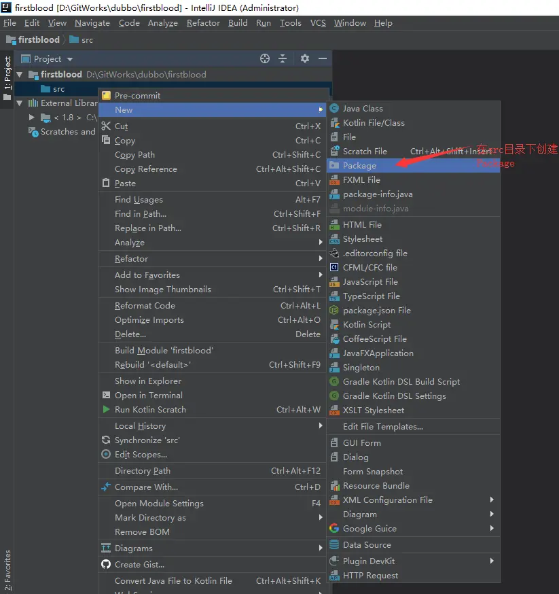Click the Synchronize 'src' refresh icon
The image size is (559, 594).
107,440
